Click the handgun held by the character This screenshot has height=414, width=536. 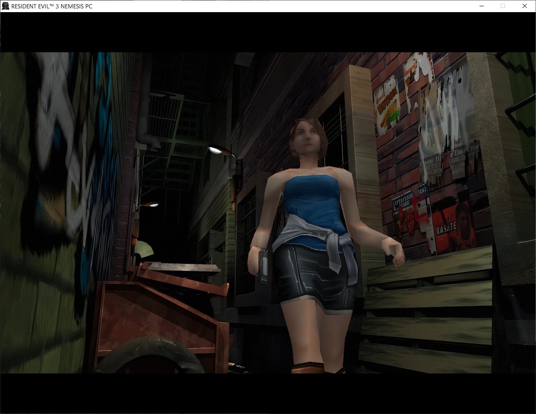pos(263,266)
